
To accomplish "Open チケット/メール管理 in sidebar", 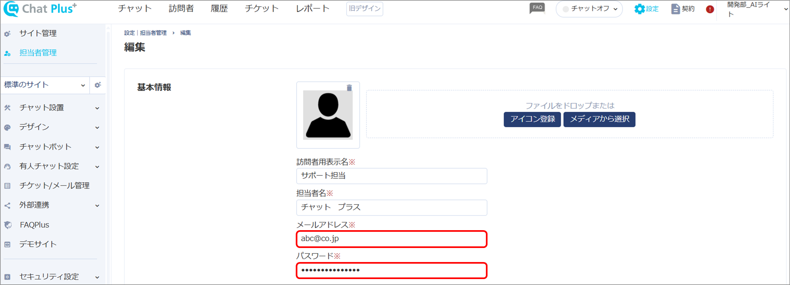I will pos(54,186).
